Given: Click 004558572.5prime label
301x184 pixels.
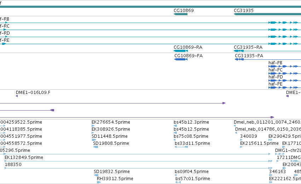Looking at the screenshot, I should 21,143.
